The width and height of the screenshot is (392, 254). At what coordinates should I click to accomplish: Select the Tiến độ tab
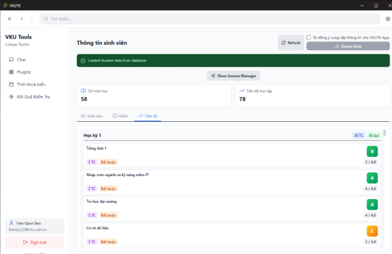[148, 116]
